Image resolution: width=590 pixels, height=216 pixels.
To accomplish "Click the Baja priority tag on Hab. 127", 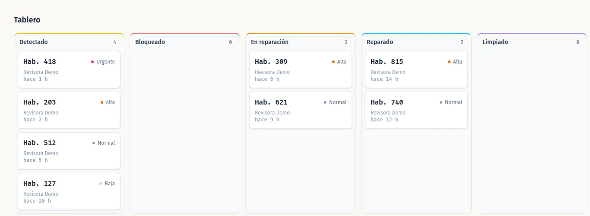I will click(107, 184).
